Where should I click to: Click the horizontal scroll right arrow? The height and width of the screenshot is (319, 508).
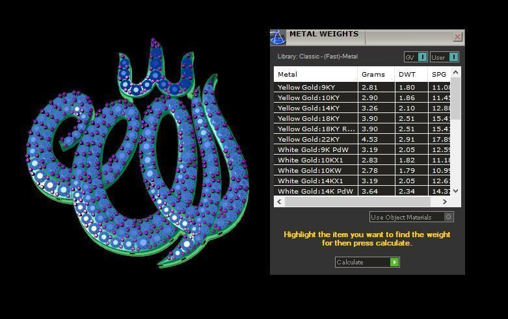point(445,201)
